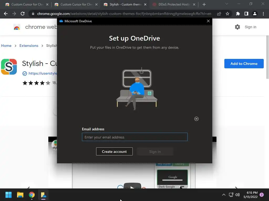Click the address bar URL
Screen dimensions: 269x201
tap(124, 14)
